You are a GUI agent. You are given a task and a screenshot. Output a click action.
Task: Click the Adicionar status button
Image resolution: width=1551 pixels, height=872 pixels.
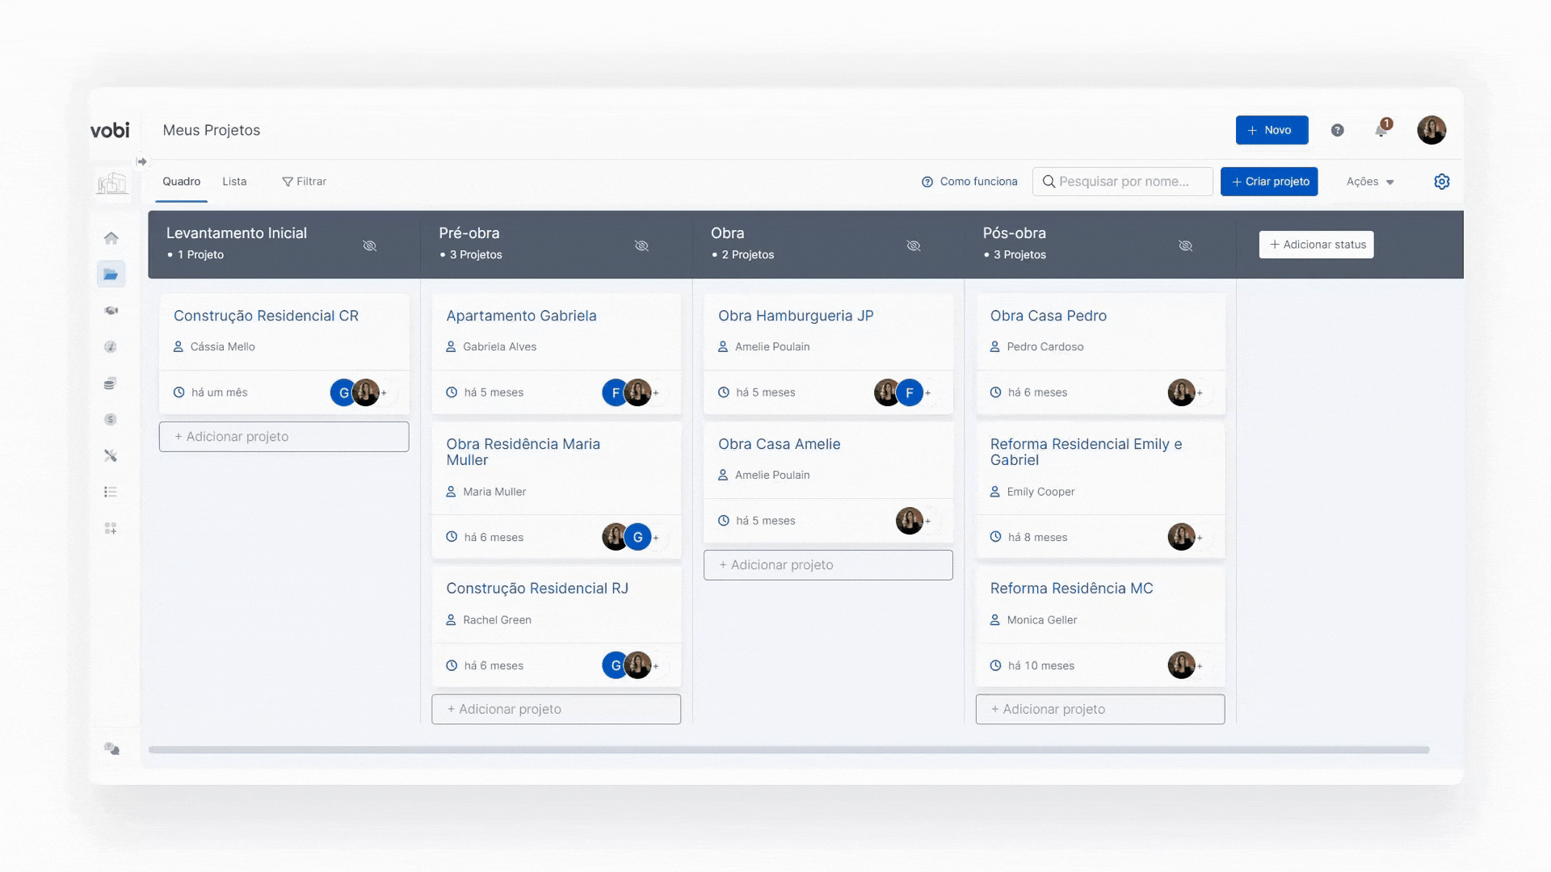coord(1316,245)
